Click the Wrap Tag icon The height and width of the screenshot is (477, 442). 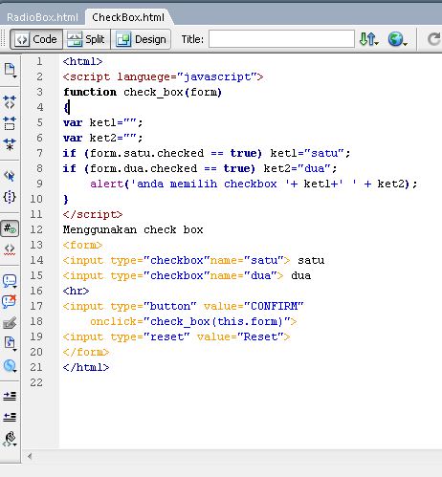(x=10, y=323)
